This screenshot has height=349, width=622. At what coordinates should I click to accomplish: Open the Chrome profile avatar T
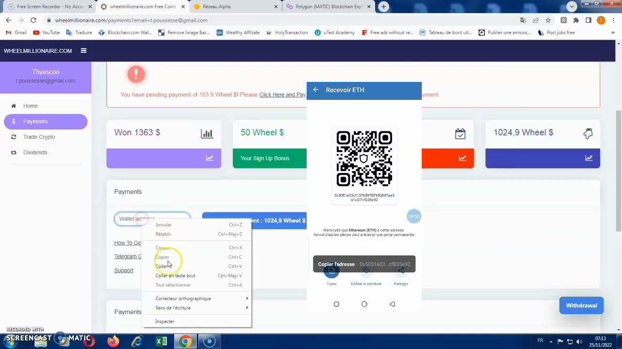[601, 20]
